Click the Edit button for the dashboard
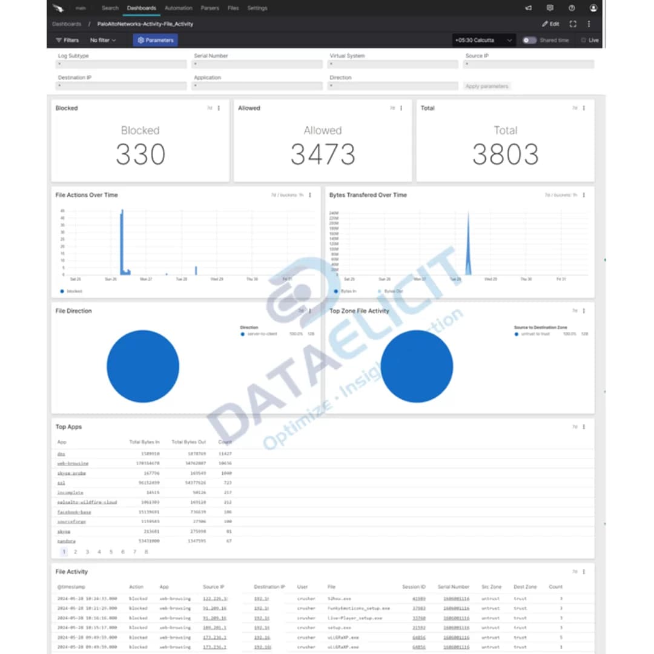Viewport: 654px width, 654px height. click(552, 24)
